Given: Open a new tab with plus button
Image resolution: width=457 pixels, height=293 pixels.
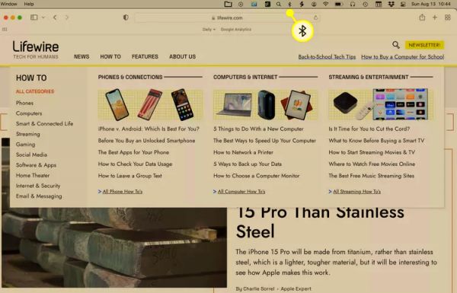Looking at the screenshot, I should [435, 18].
